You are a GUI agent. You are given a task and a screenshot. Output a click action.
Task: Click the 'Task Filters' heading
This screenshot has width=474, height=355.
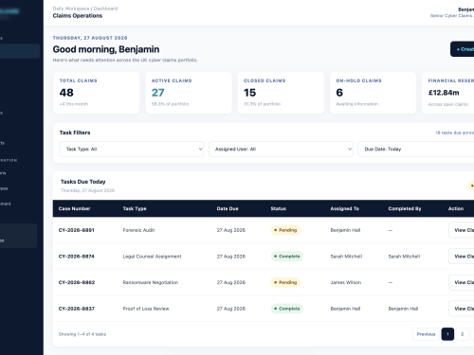(x=75, y=133)
